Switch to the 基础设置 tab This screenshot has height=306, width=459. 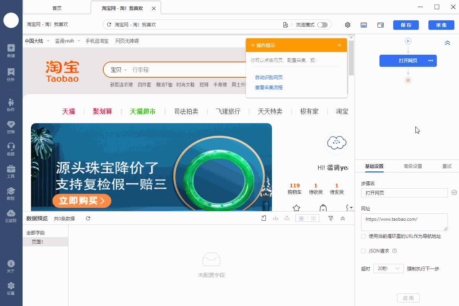[x=374, y=166]
